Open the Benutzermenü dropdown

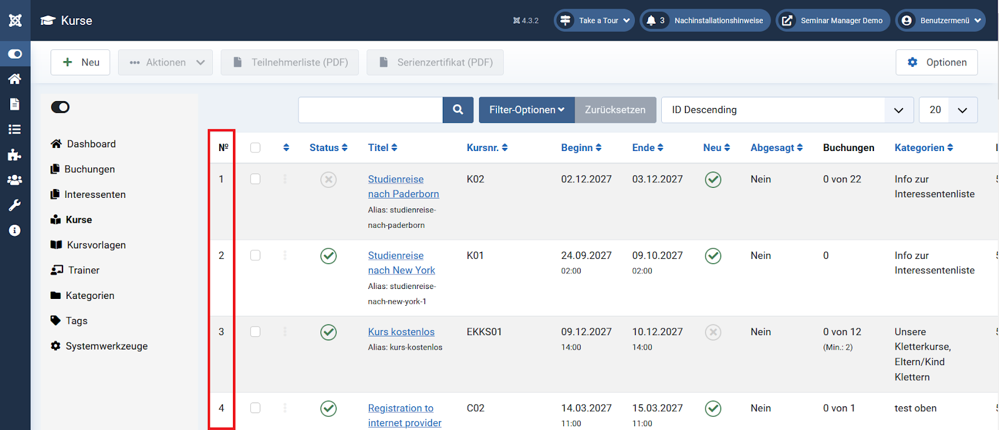click(x=940, y=21)
